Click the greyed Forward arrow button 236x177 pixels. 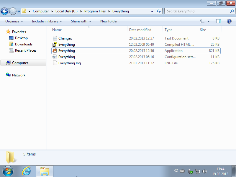point(13,11)
